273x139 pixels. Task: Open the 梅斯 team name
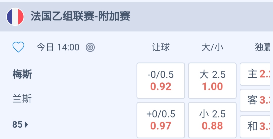click(x=22, y=75)
